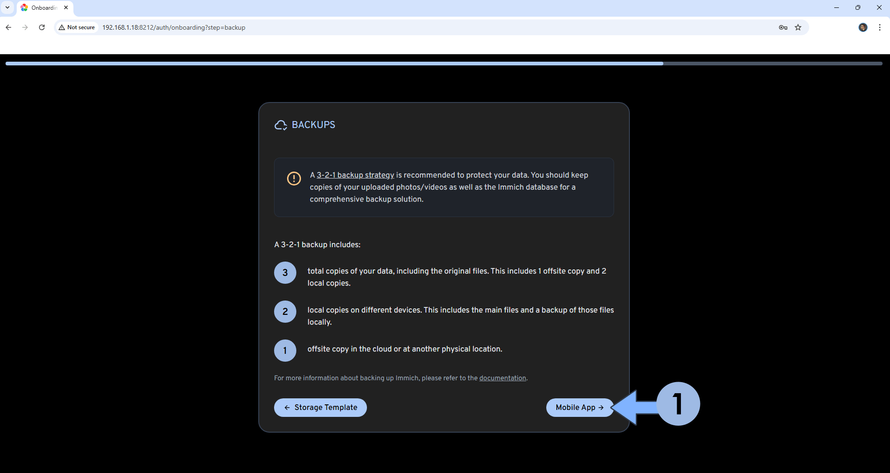Open the password manager key icon
The height and width of the screenshot is (473, 890).
tap(783, 27)
